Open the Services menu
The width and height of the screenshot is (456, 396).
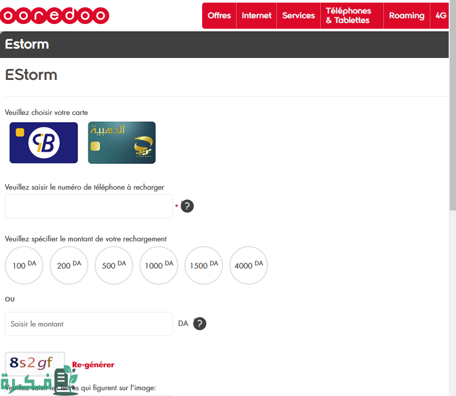[x=298, y=16]
